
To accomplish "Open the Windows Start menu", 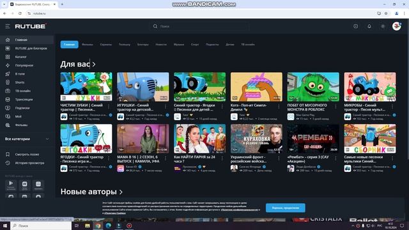I will click(x=5, y=226).
